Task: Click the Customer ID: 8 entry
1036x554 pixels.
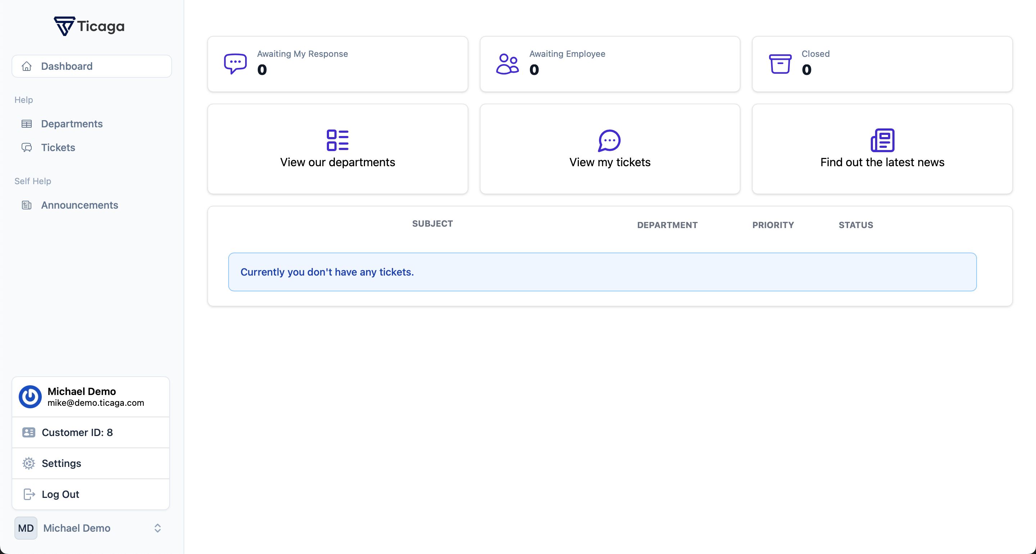Action: coord(91,432)
